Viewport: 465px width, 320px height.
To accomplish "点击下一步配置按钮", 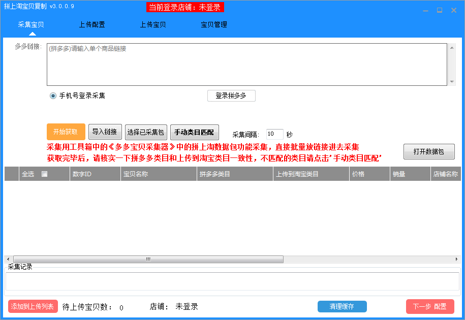I will click(x=429, y=306).
